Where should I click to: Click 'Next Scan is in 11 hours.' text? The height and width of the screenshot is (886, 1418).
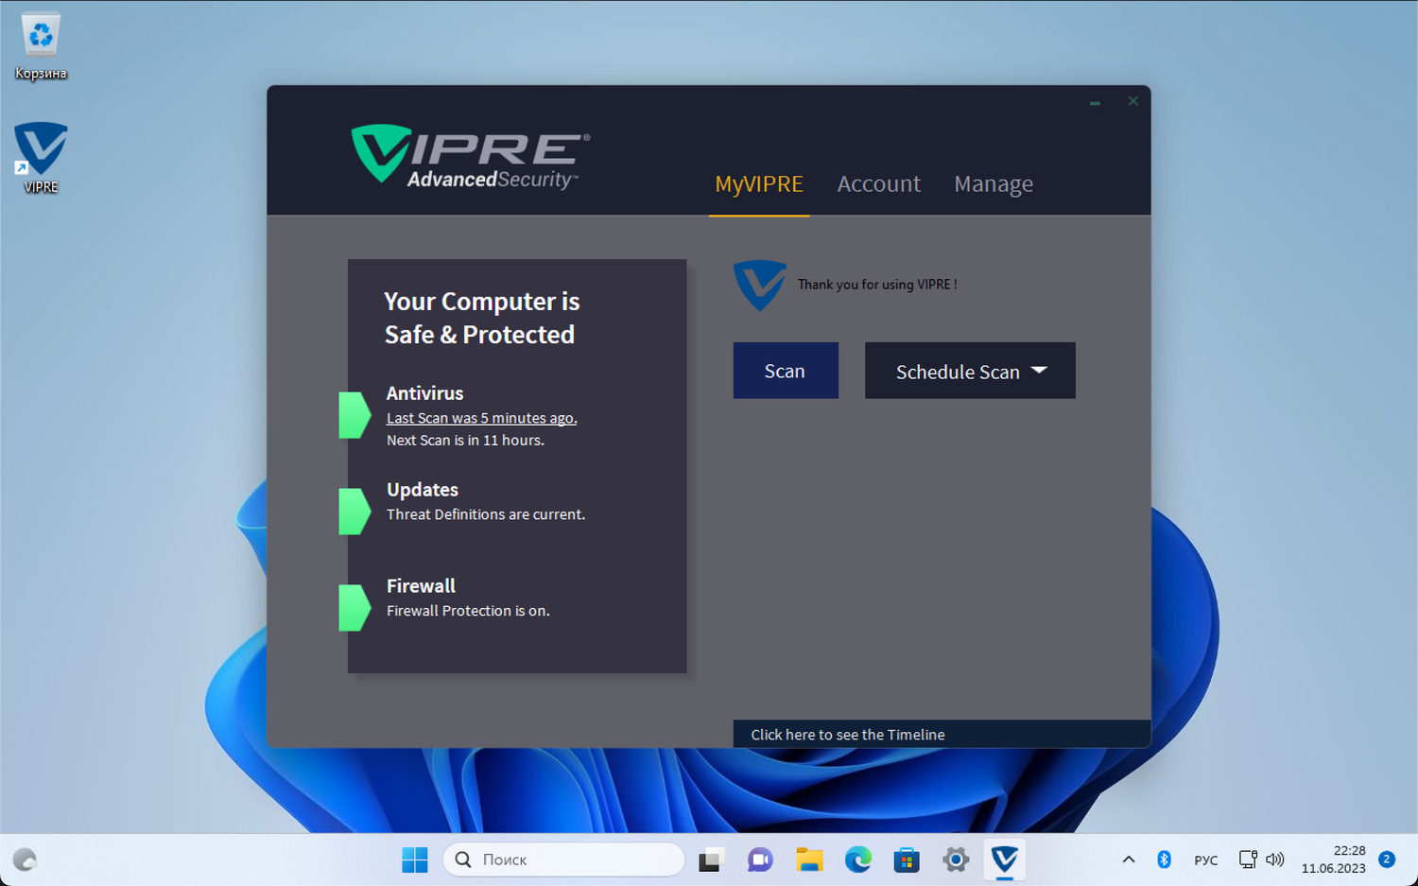coord(465,441)
